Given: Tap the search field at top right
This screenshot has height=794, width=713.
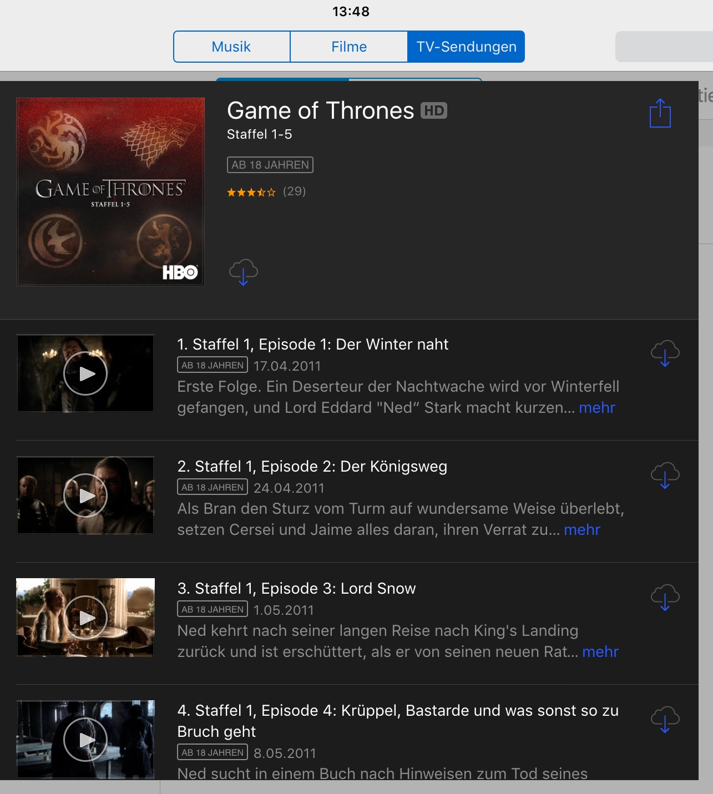Looking at the screenshot, I should click(x=664, y=47).
